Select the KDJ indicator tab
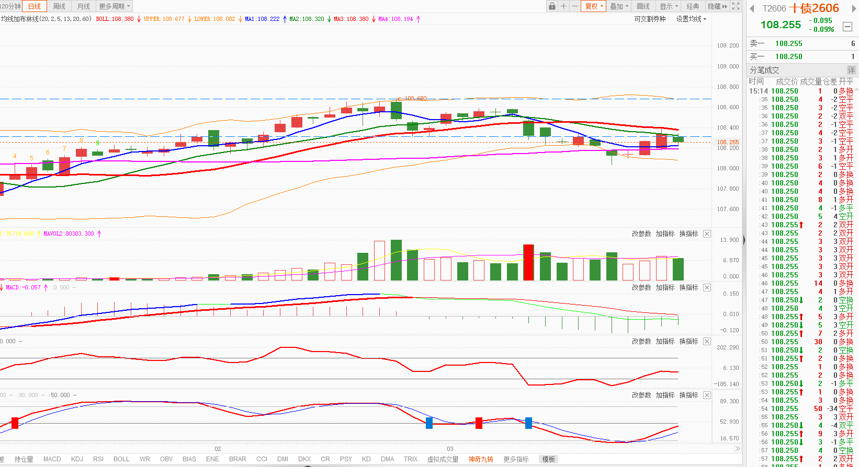The image size is (859, 467). point(77,459)
